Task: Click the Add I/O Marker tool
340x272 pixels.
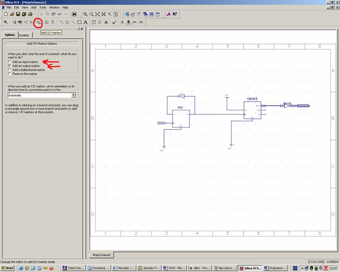Action: pyautogui.click(x=39, y=22)
